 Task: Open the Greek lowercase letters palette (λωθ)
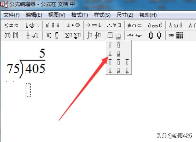(176, 25)
